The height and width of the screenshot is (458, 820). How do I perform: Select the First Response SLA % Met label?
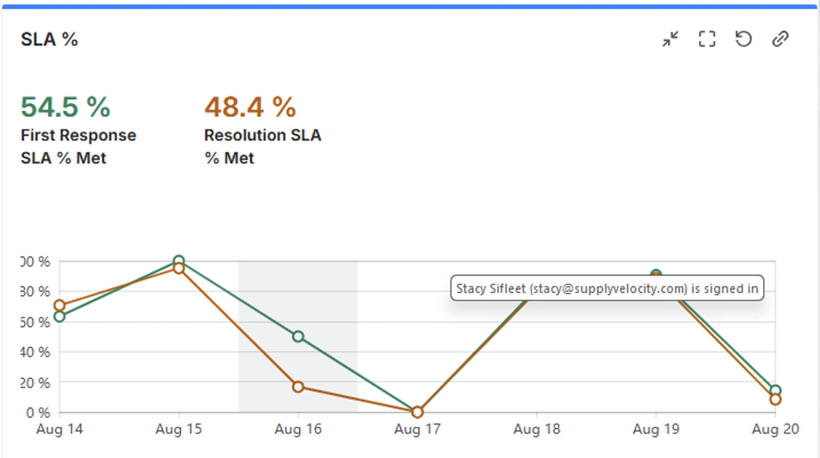point(78,147)
